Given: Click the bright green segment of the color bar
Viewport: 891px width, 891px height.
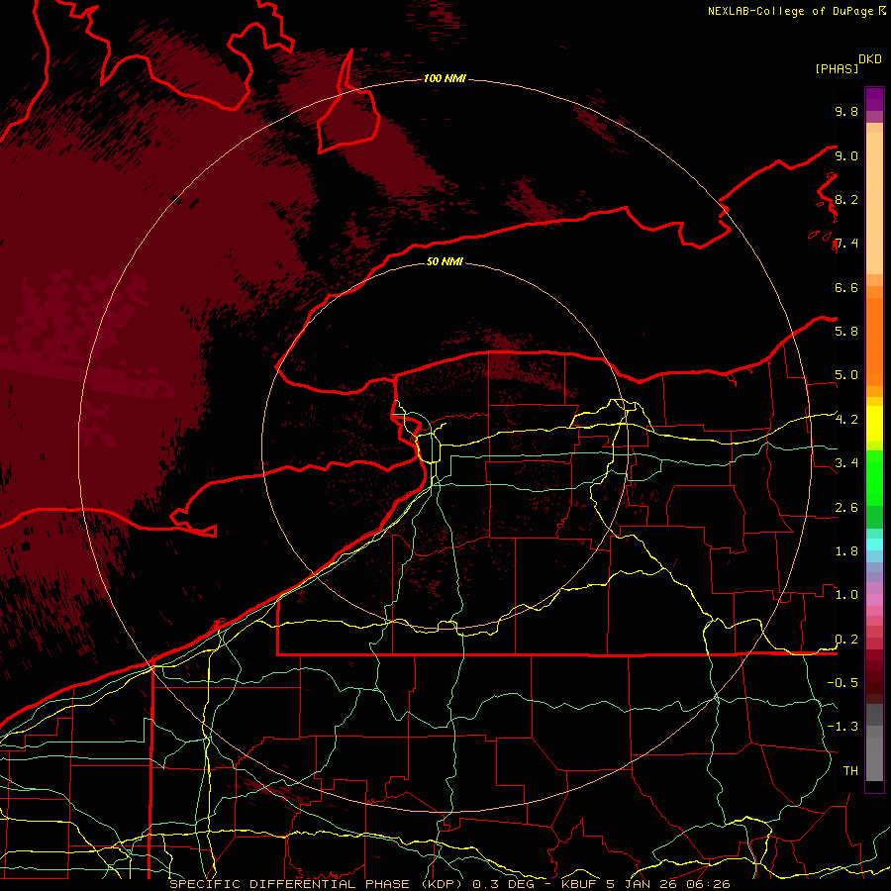Looking at the screenshot, I should 874,476.
